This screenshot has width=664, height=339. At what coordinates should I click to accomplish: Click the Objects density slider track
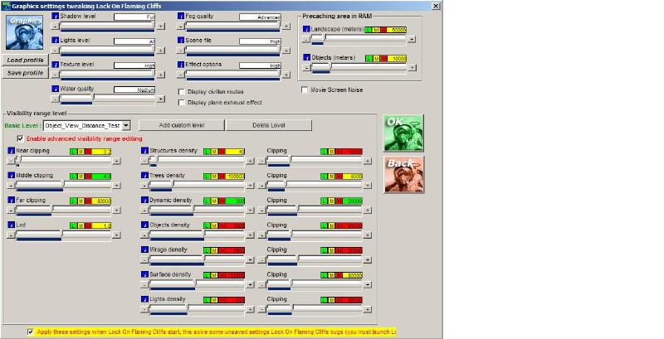point(198,235)
